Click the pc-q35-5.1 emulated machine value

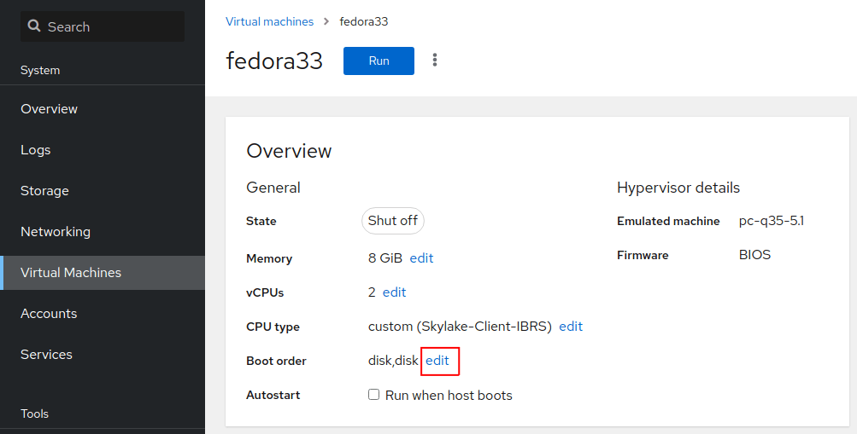point(772,221)
